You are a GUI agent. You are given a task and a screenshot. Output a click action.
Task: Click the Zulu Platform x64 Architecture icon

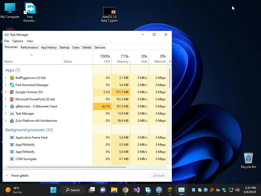[12, 121]
